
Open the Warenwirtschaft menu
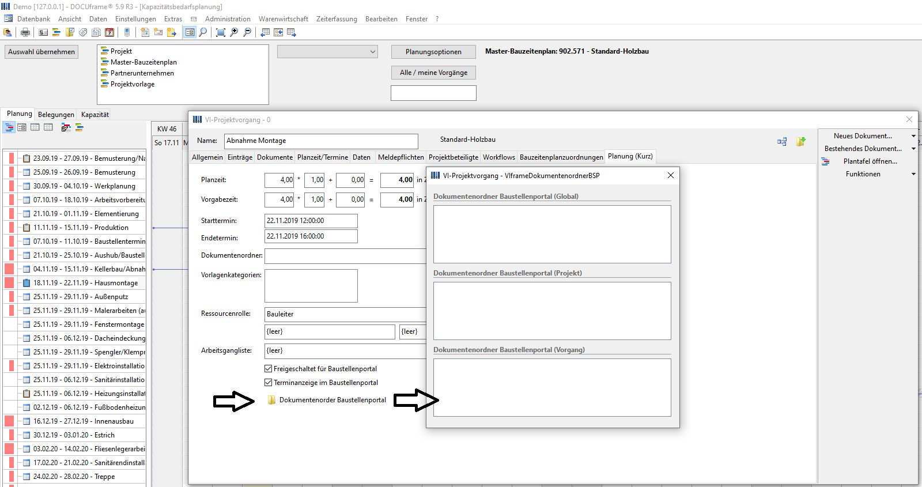pyautogui.click(x=283, y=19)
